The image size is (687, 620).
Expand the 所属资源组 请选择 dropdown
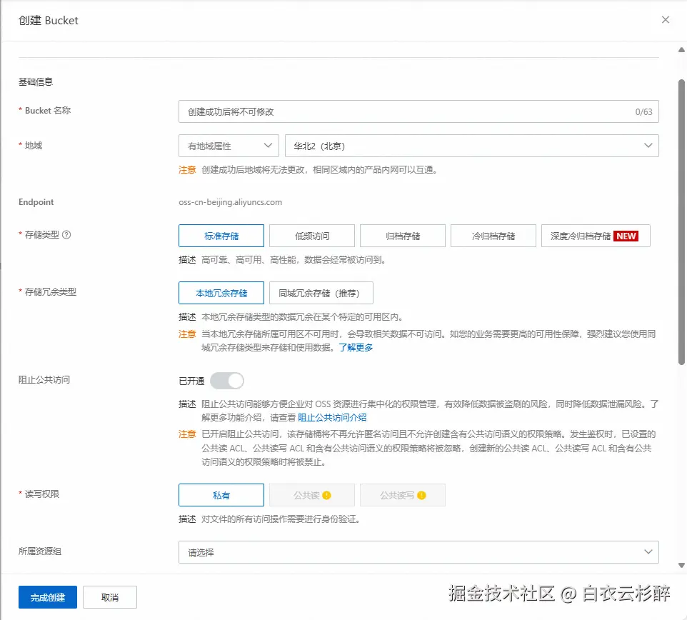[418, 552]
